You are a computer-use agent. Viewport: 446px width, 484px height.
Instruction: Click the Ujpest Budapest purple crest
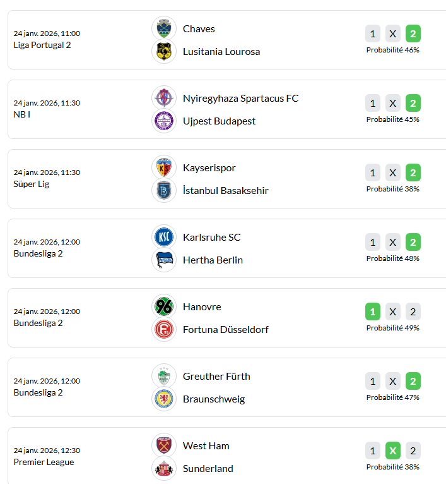(164, 121)
